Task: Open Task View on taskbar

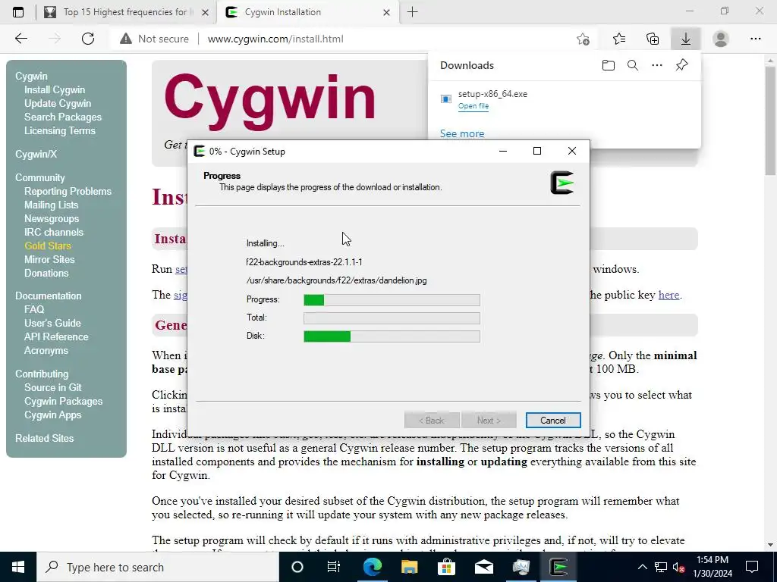Action: [334, 567]
